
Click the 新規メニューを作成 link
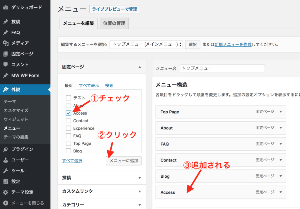coord(233,45)
